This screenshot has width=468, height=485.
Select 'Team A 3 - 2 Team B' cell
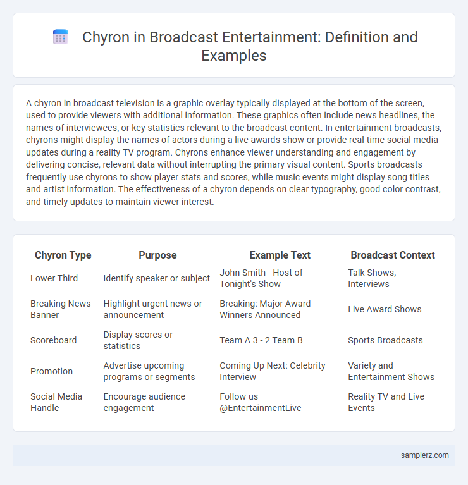click(x=280, y=340)
